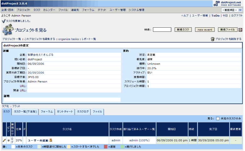Click the trash can icon for project deletion
The width and height of the screenshot is (245, 151).
click(x=213, y=39)
